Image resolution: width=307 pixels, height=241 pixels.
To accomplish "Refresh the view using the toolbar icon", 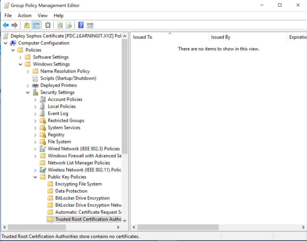I will (60, 25).
